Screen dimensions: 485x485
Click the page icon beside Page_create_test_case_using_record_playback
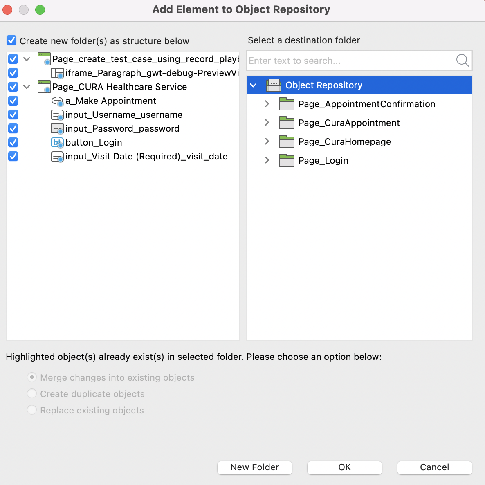pyautogui.click(x=43, y=59)
